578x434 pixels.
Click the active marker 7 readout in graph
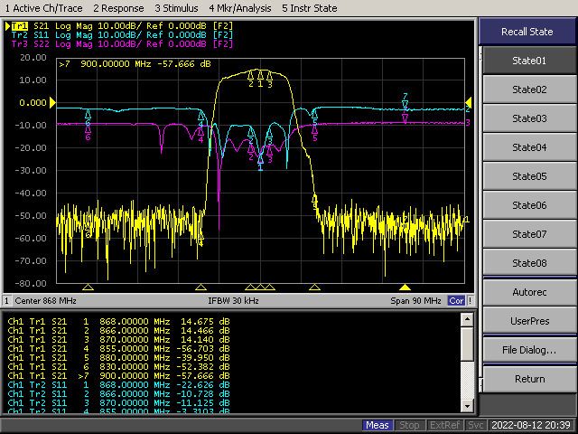[135, 64]
